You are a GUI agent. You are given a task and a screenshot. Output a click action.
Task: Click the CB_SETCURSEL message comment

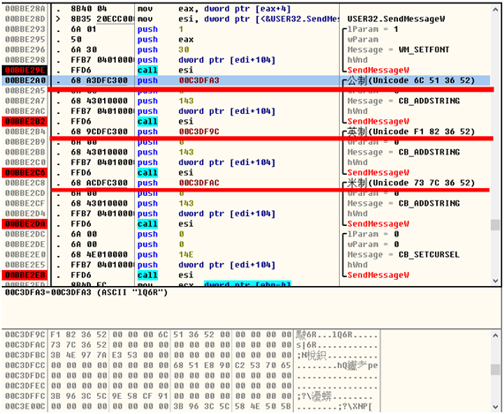[403, 254]
